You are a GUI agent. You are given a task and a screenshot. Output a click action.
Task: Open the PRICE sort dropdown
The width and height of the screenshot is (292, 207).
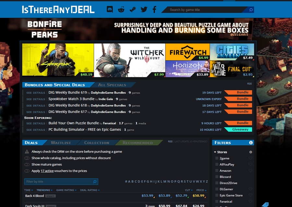[201, 190]
